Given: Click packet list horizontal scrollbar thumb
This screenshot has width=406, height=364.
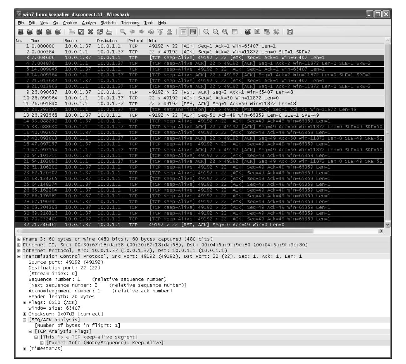Looking at the screenshot, I should click(x=167, y=231).
